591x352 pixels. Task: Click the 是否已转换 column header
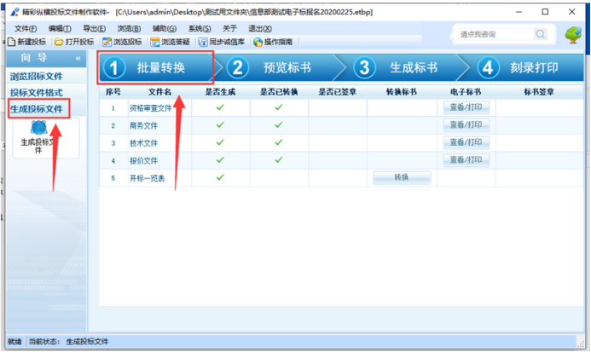pos(279,92)
